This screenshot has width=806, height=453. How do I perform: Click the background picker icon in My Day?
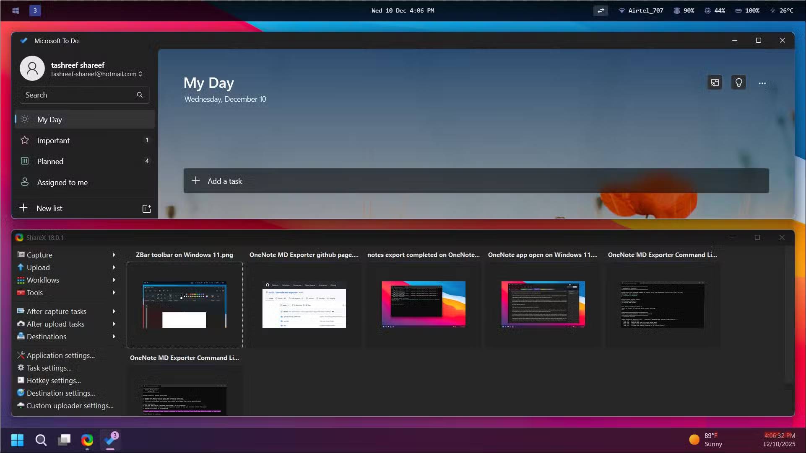(715, 82)
